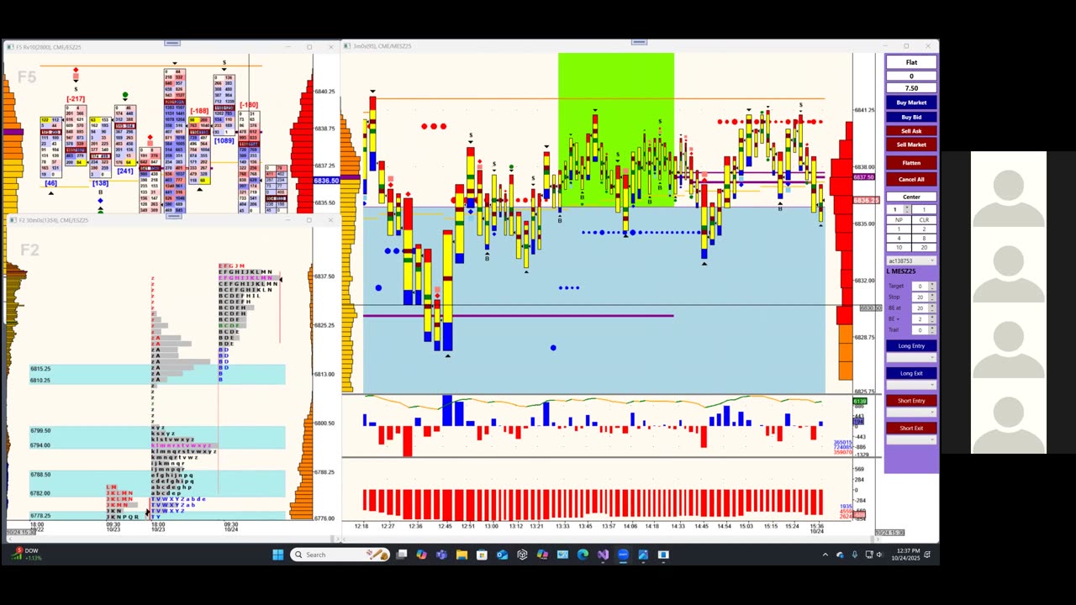Screen dimensions: 1076x605
Task: Open the OneDrive tray icon
Action: (840, 555)
